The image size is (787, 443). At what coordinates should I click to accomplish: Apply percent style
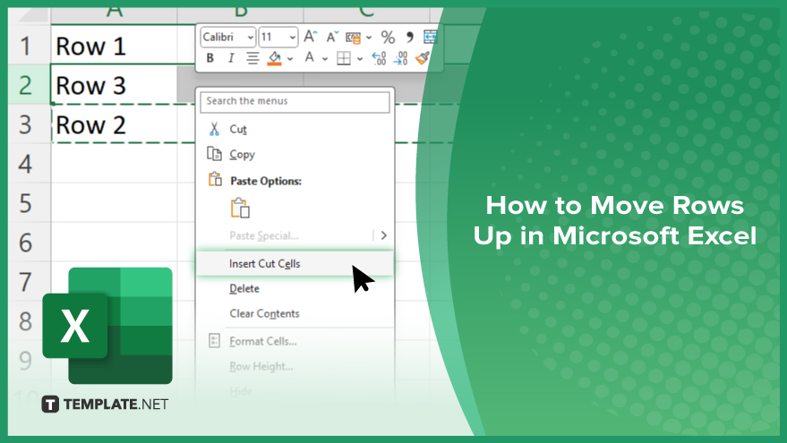point(388,37)
